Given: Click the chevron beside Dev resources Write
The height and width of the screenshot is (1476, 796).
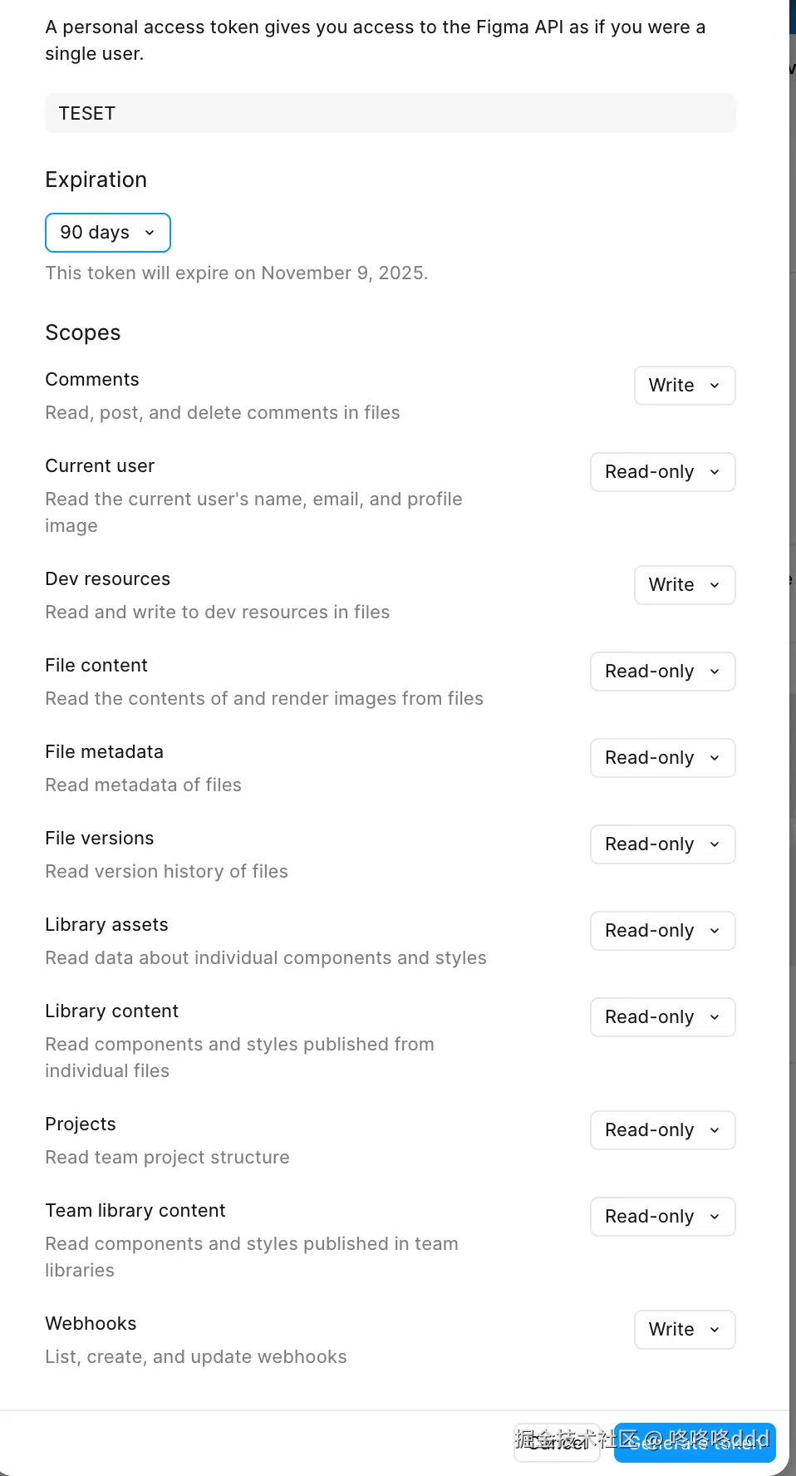Looking at the screenshot, I should 715,585.
